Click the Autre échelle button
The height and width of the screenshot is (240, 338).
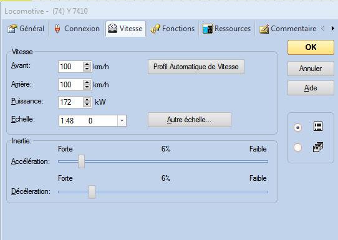pyautogui.click(x=190, y=120)
